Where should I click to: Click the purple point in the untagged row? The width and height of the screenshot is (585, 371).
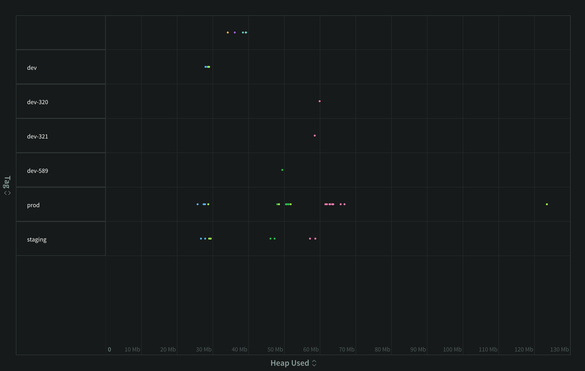click(x=235, y=33)
